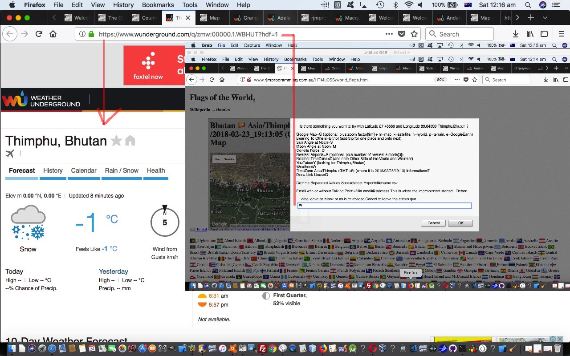Open the Tools menu
The height and width of the screenshot is (356, 570).
(190, 5)
